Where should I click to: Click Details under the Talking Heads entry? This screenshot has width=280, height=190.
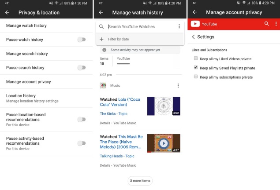tap(105, 165)
